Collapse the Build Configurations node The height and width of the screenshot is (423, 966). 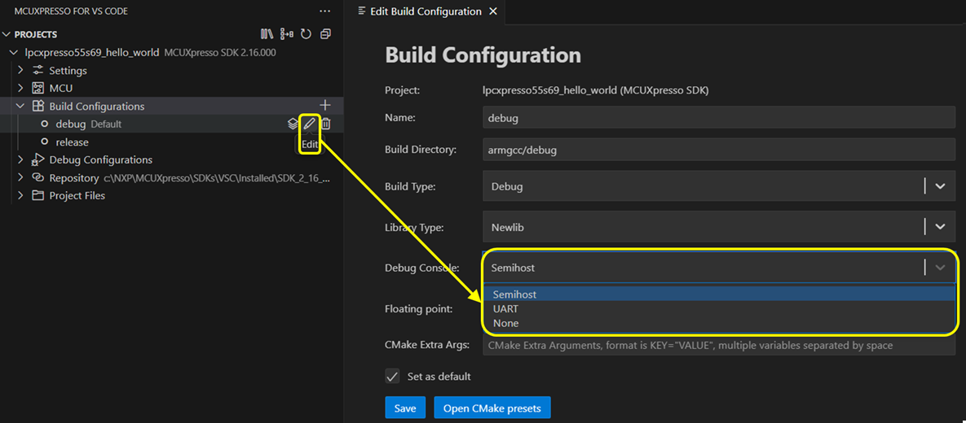click(21, 106)
